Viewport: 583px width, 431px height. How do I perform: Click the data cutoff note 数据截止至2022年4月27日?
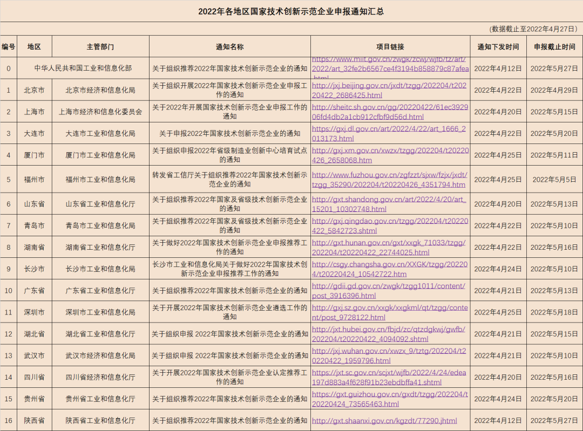(534, 29)
